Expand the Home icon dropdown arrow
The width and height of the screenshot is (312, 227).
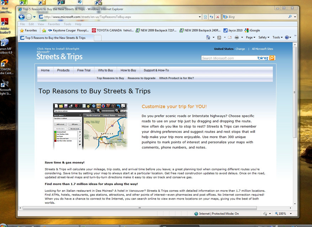coord(213,37)
